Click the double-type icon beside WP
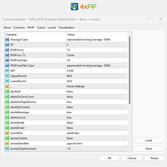Screen dimensions: 167x167 [x=7, y=71]
